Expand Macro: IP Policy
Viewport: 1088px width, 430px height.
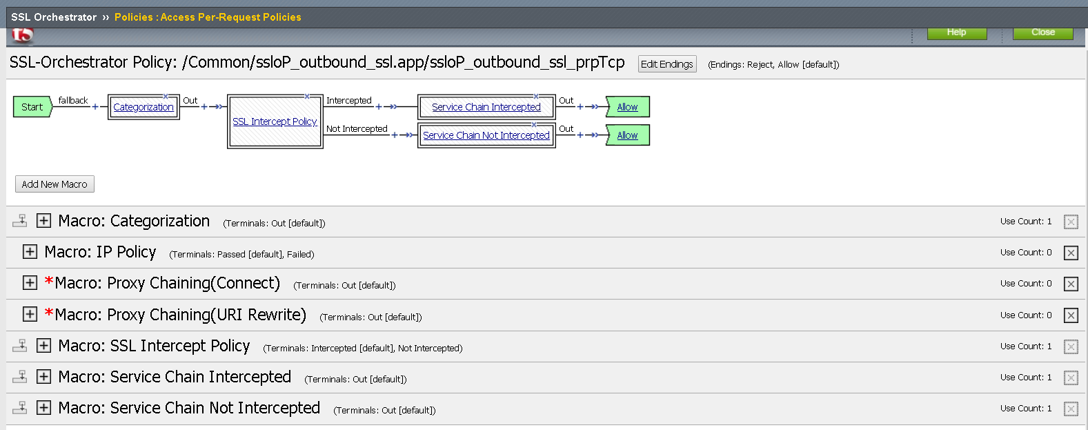click(30, 251)
